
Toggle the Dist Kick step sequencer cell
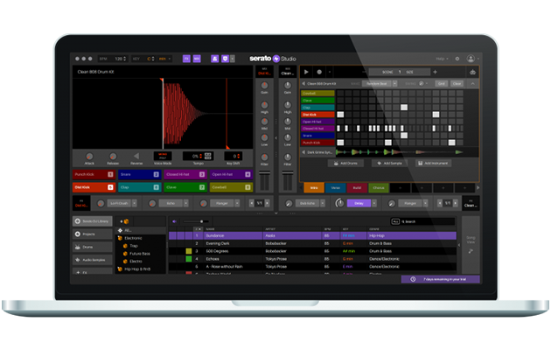pyautogui.click(x=342, y=115)
